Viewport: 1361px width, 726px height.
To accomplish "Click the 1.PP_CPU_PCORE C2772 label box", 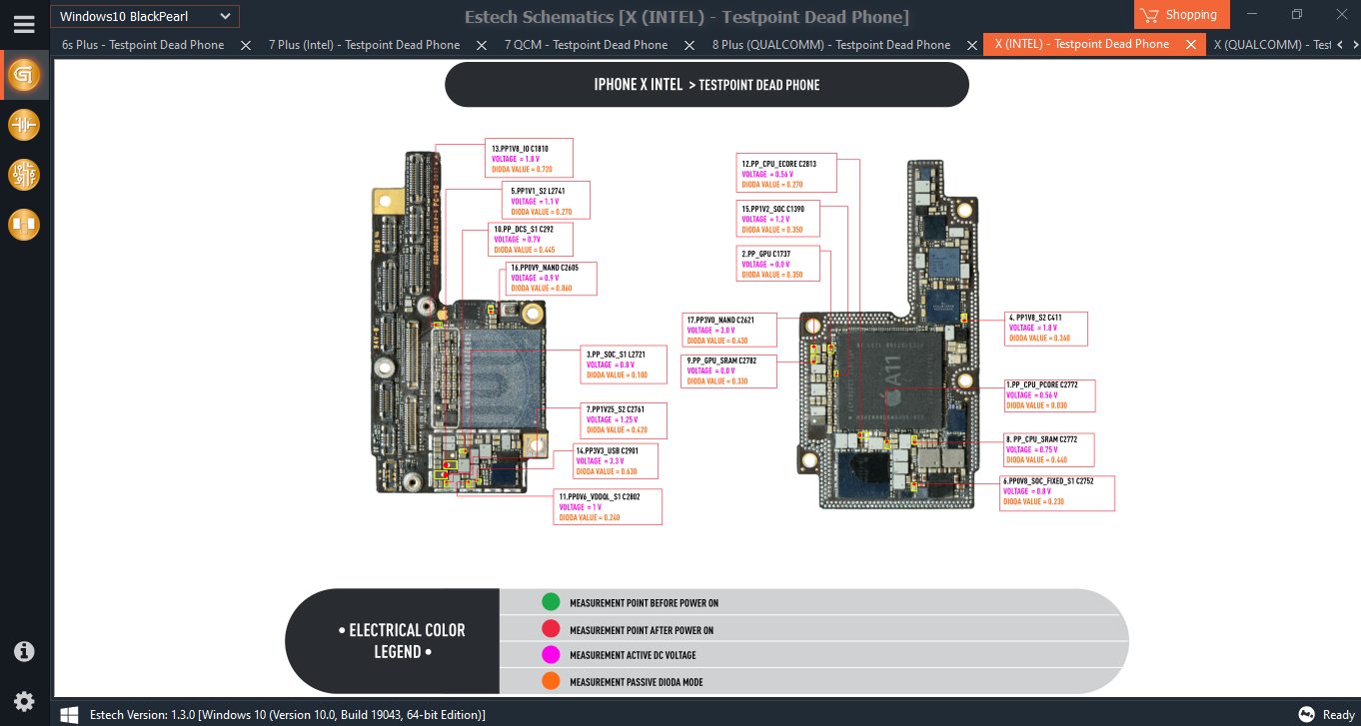I will point(1049,395).
